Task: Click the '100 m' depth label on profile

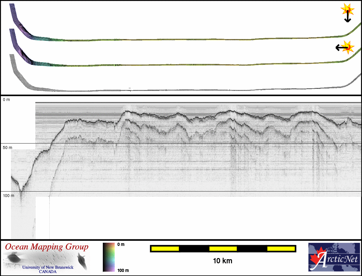Action: point(8,196)
